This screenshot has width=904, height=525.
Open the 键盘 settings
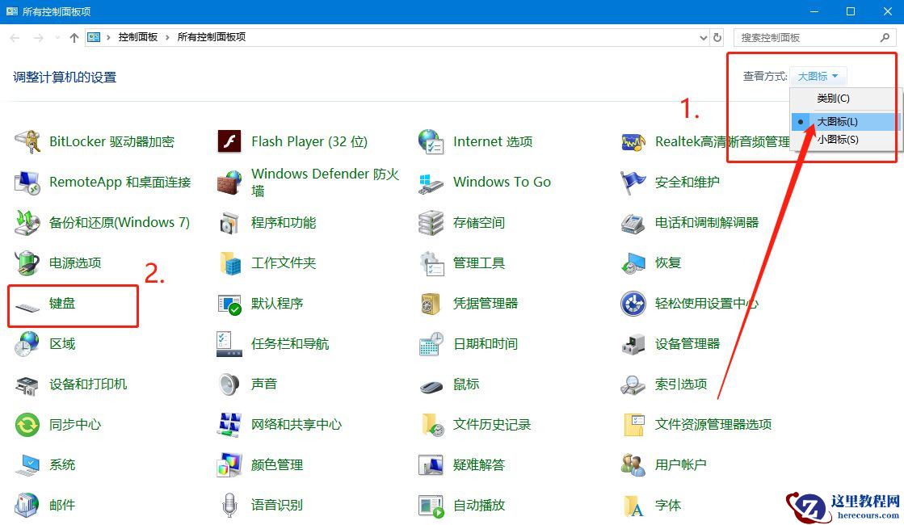tap(64, 303)
